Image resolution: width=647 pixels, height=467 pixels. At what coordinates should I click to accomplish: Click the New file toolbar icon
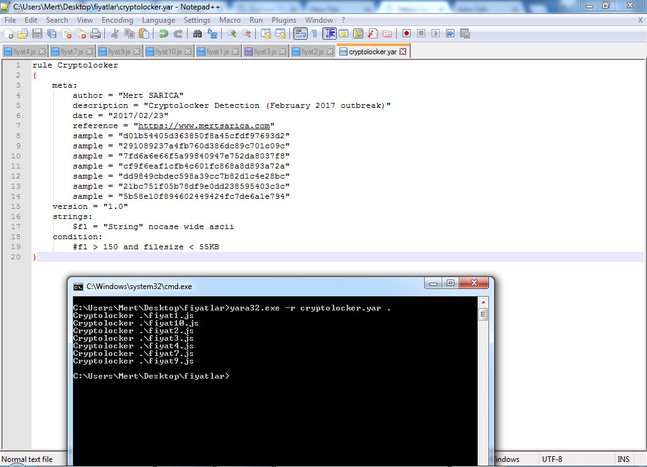pos(8,34)
